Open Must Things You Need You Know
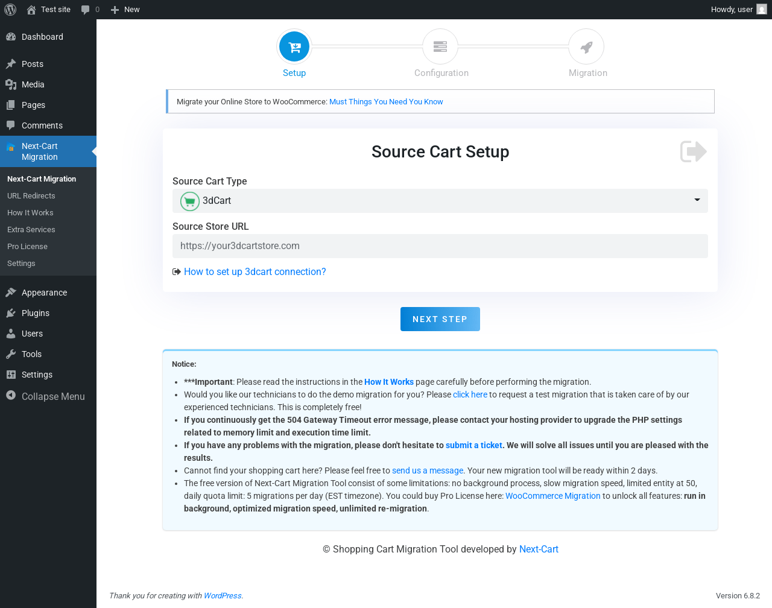772x608 pixels. click(x=386, y=102)
